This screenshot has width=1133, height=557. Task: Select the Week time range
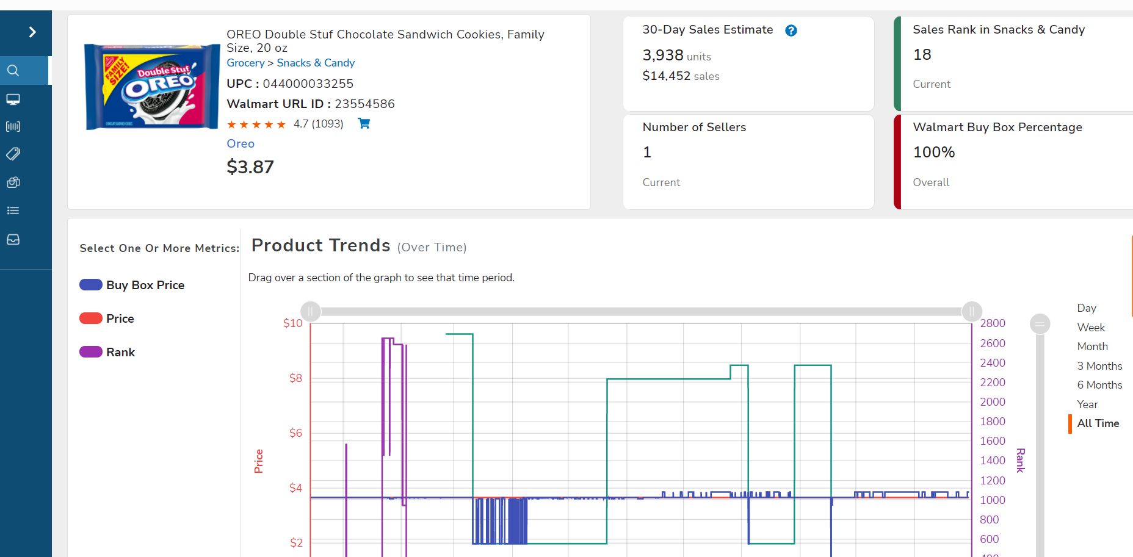click(1091, 328)
